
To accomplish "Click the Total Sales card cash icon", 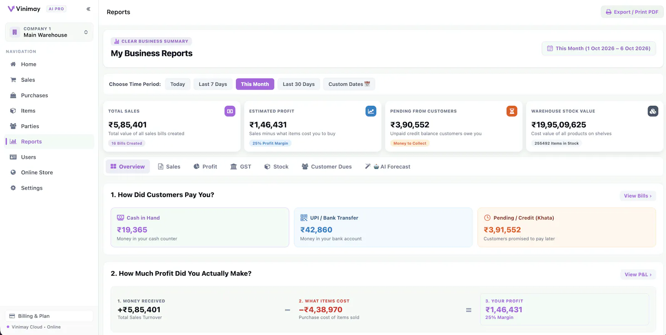I will (x=230, y=111).
